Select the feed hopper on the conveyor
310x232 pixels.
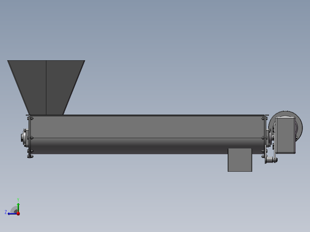pos(46,88)
